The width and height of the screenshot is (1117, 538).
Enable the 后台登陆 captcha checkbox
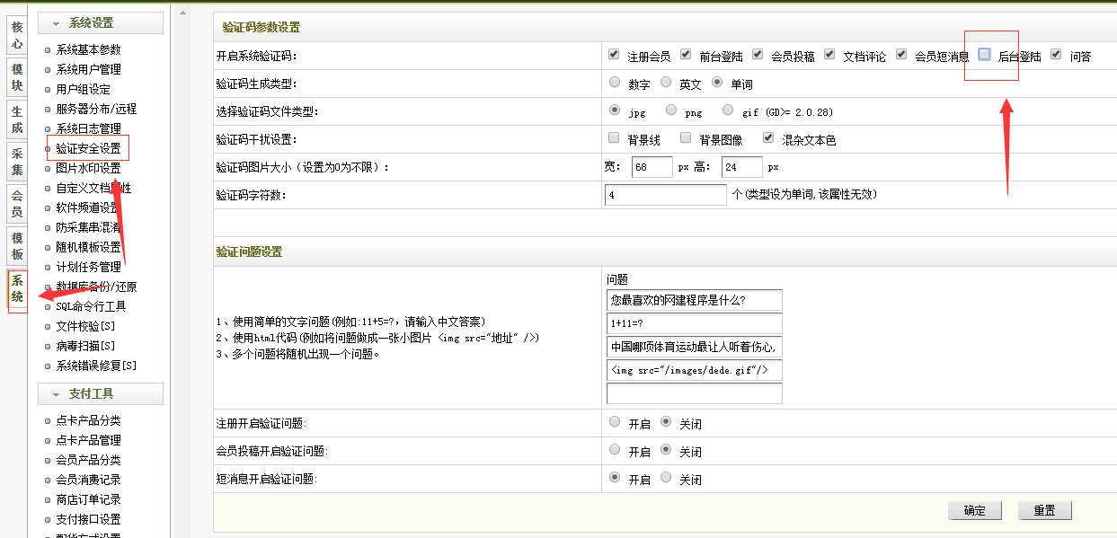pyautogui.click(x=985, y=55)
